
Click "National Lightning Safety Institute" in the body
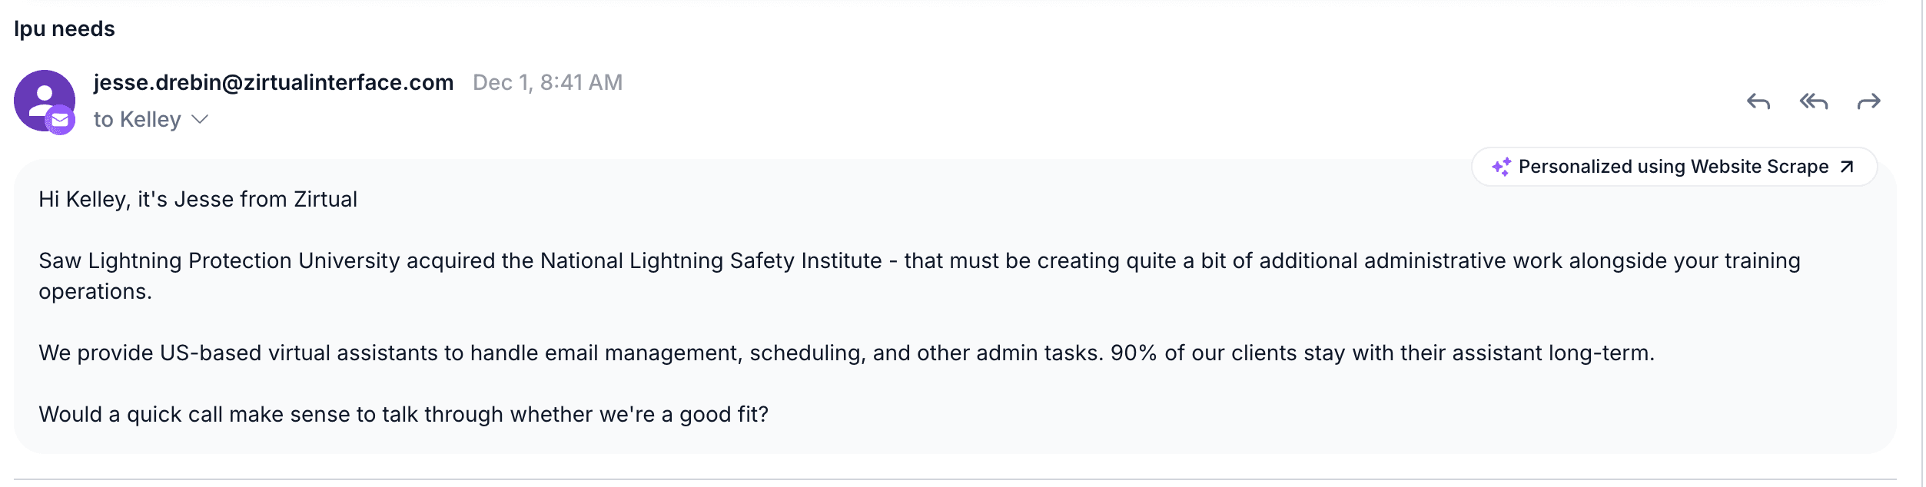[711, 260]
